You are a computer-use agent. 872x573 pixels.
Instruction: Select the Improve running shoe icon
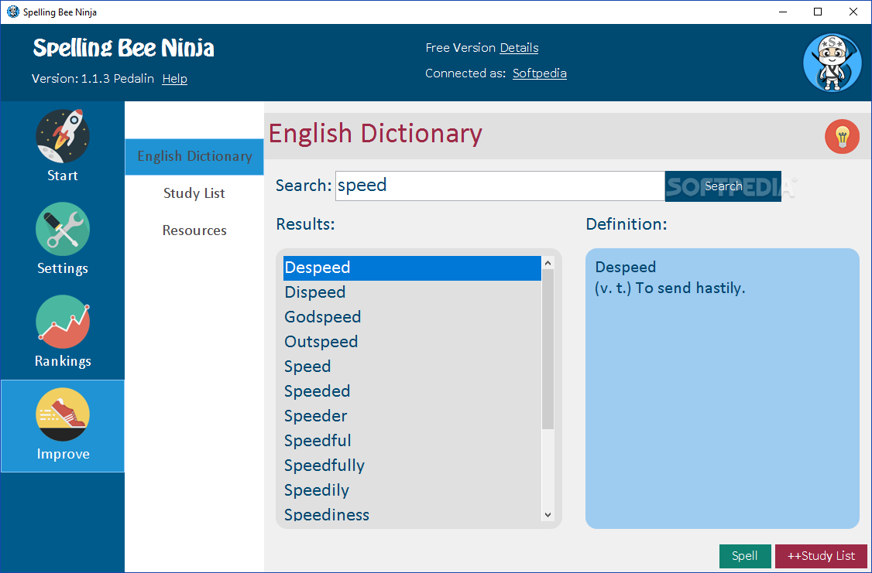click(62, 414)
